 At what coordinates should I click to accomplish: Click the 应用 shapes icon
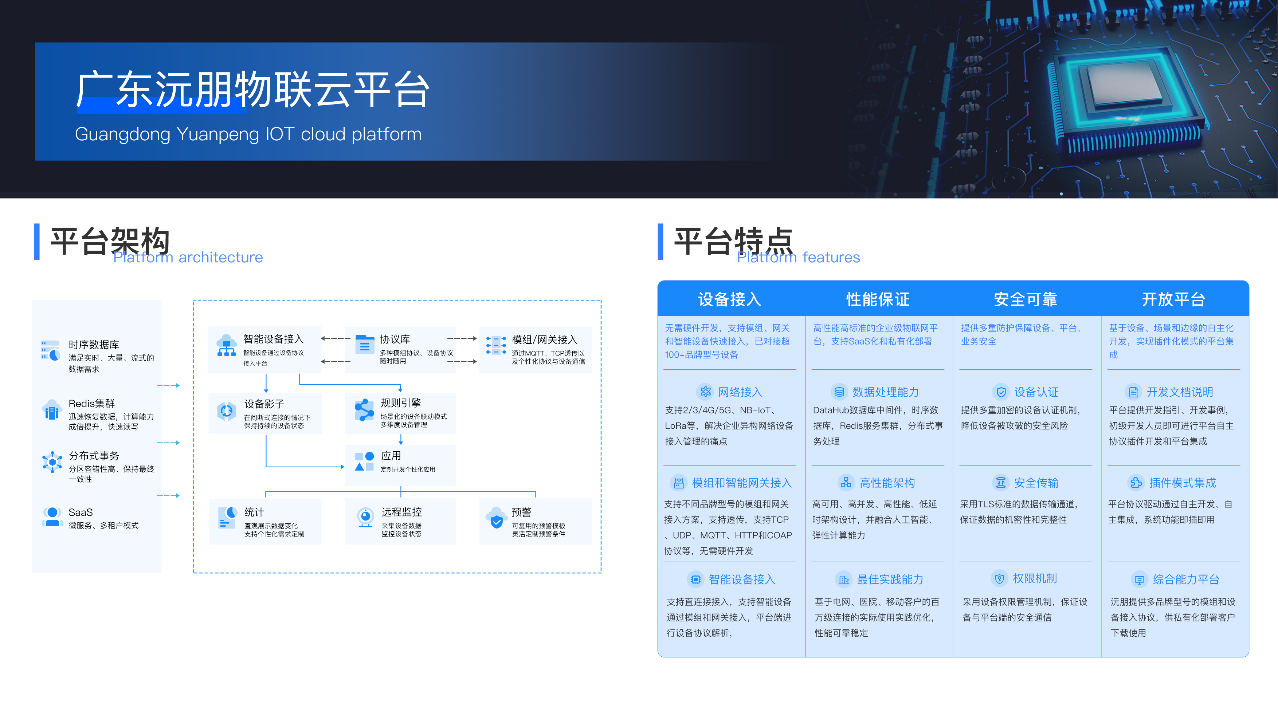coord(364,461)
